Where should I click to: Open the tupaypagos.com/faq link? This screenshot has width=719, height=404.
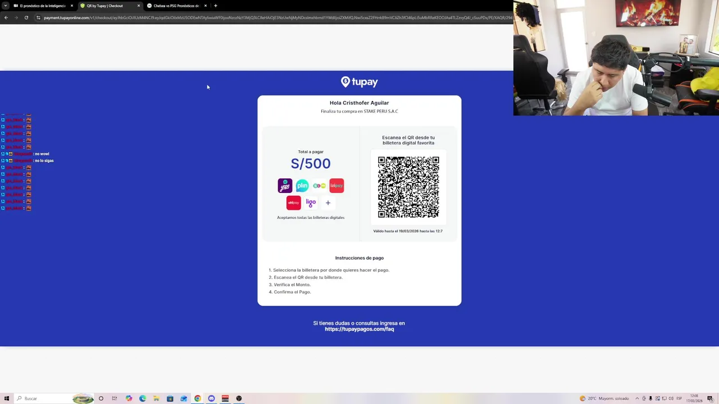359,329
